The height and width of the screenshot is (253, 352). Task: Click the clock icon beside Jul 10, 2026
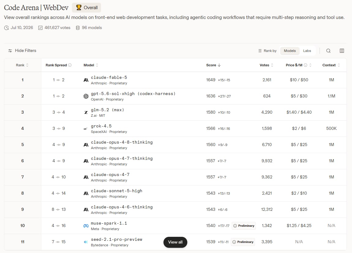point(6,28)
